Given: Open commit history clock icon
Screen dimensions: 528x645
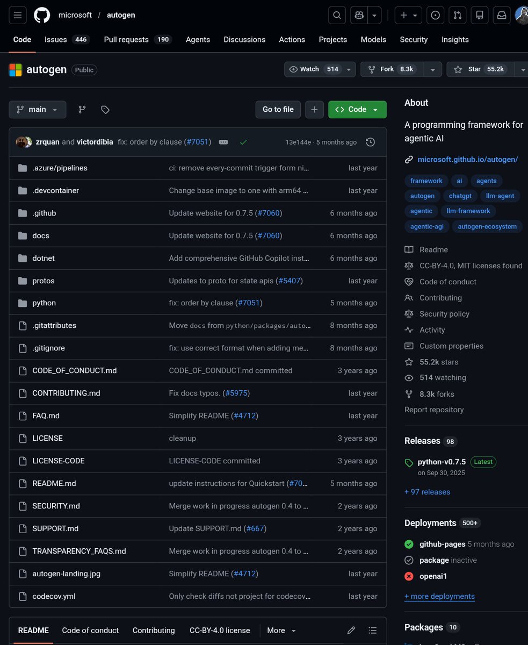Looking at the screenshot, I should [x=370, y=142].
